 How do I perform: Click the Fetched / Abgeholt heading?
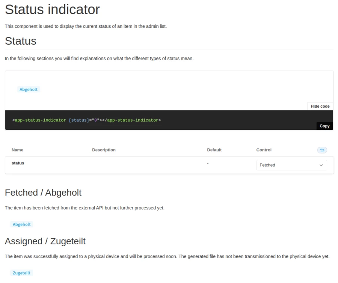[43, 193]
